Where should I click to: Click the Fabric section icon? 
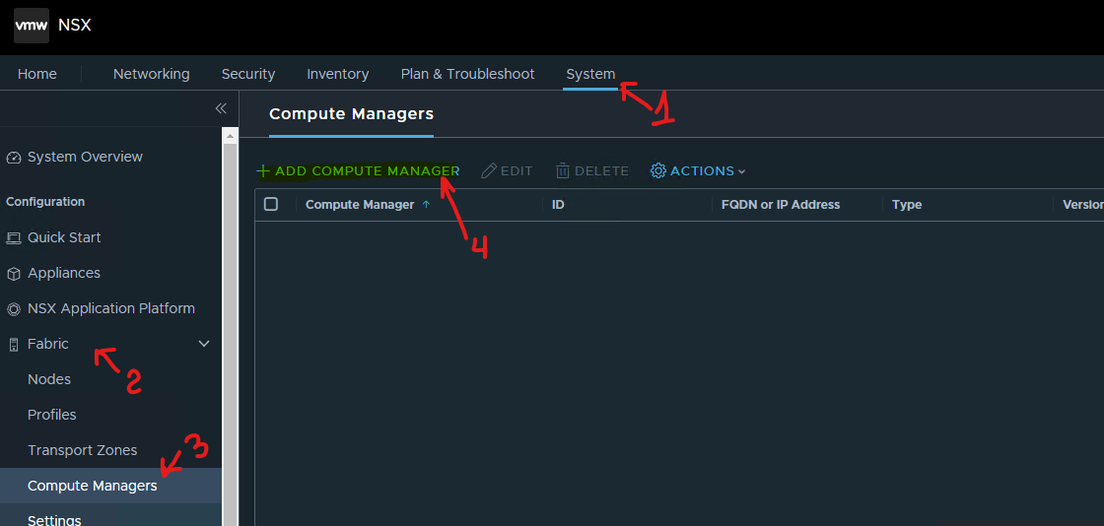(14, 345)
